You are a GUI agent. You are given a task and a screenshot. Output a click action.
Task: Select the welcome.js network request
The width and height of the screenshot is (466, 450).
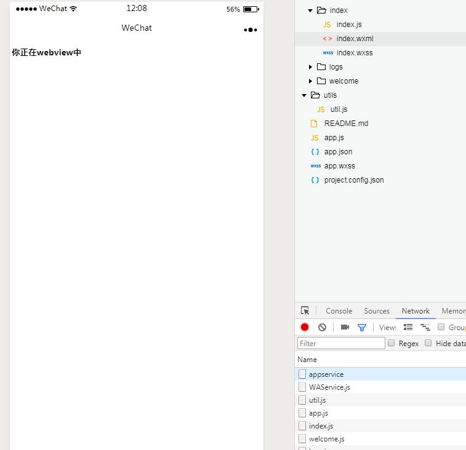pyautogui.click(x=380, y=439)
